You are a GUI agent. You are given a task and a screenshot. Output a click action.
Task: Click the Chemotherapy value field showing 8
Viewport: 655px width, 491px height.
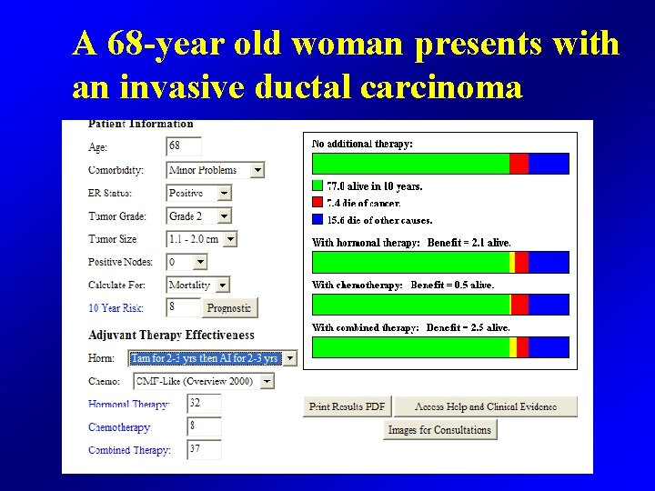[x=205, y=426]
